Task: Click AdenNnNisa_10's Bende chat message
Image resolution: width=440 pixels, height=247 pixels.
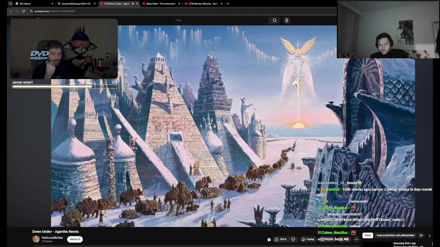Action: (340, 183)
